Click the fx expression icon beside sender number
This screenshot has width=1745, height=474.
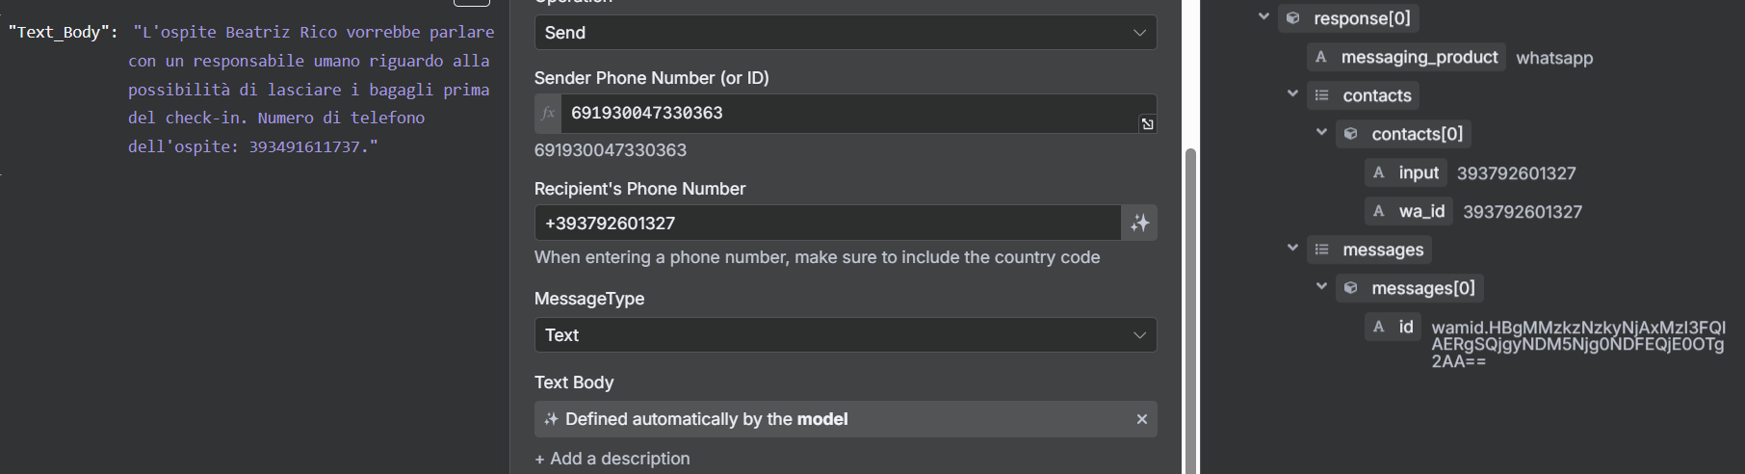click(x=548, y=114)
